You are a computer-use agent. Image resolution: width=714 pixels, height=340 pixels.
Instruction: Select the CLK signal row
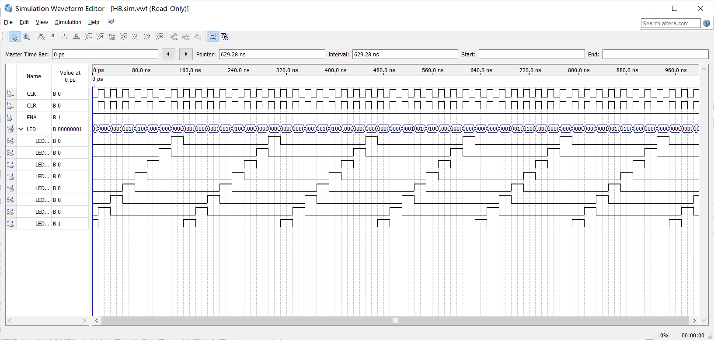pos(47,94)
